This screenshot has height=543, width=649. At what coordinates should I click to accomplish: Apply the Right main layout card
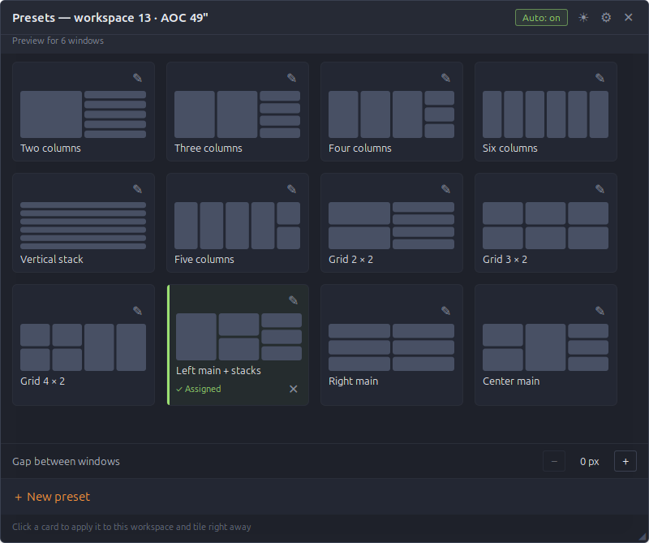[392, 345]
